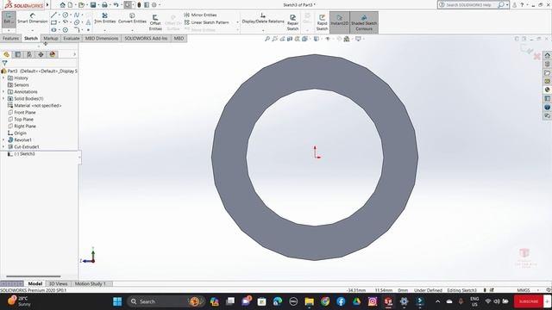Click the Mirror Entities tool

click(200, 15)
